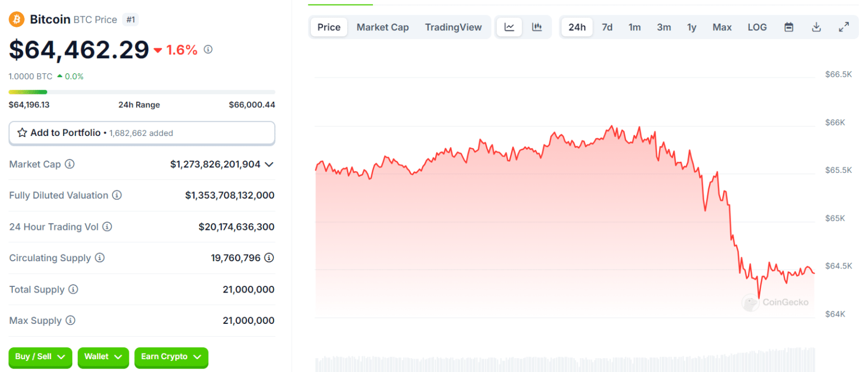Click the $65.5K axis label
This screenshot has width=860, height=372.
tap(839, 170)
